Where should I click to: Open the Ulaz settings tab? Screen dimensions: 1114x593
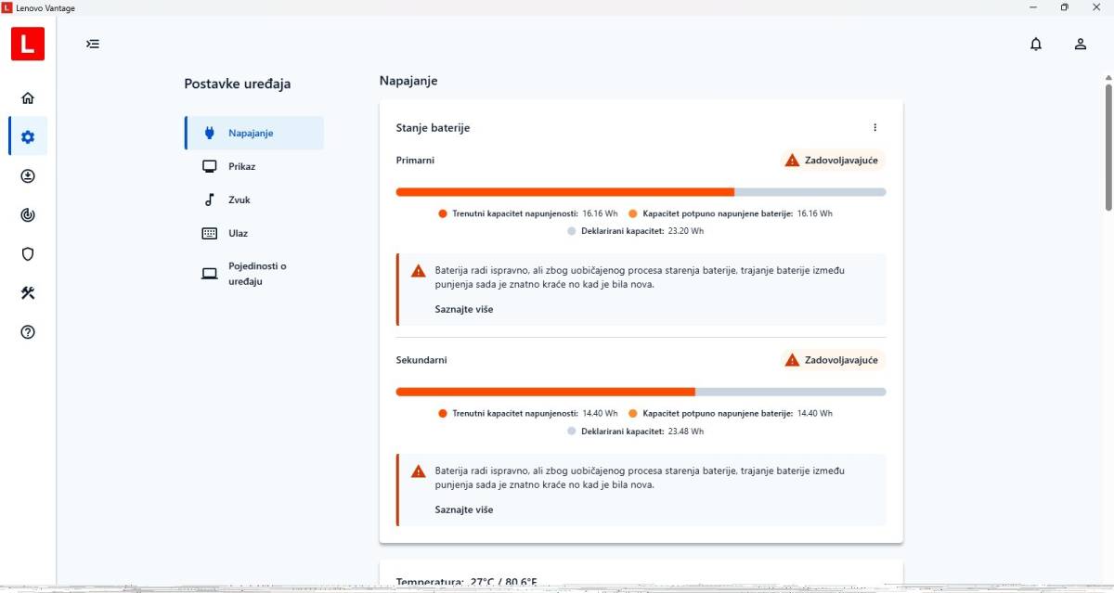[238, 233]
